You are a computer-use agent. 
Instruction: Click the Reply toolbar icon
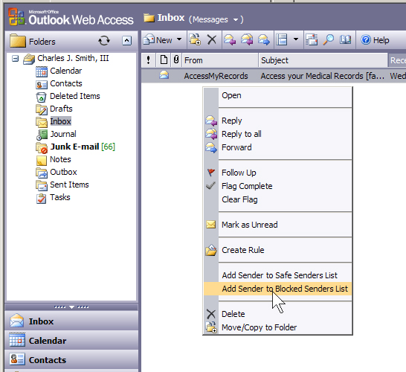point(230,40)
